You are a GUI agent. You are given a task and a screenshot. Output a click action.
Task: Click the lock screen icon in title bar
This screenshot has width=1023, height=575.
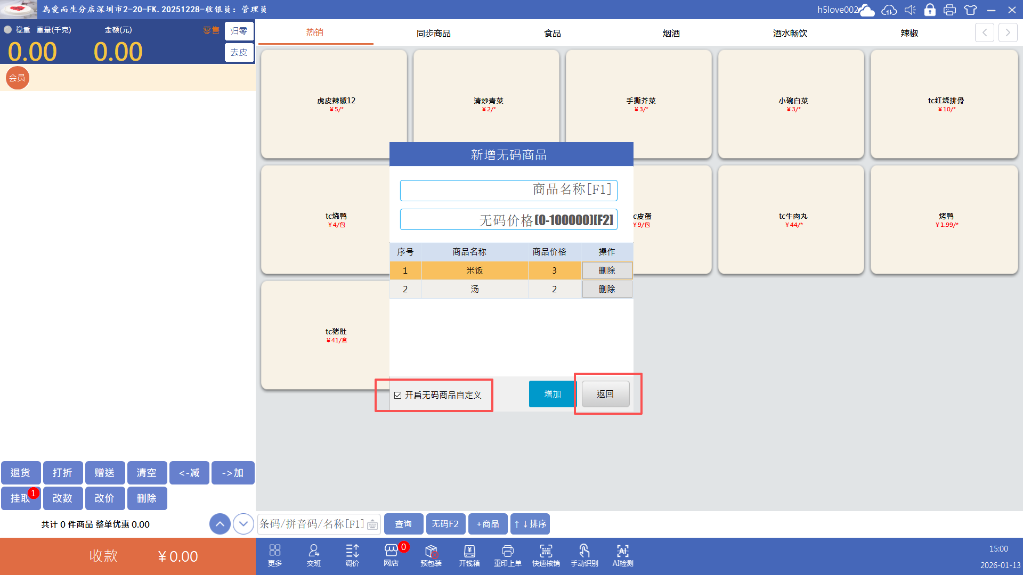coord(930,10)
